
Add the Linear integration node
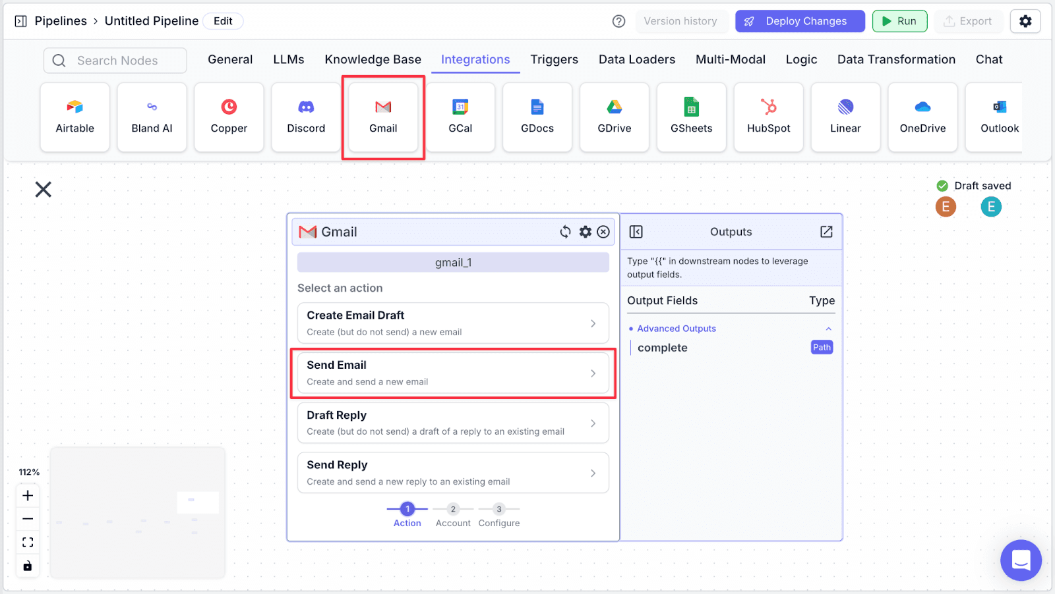click(846, 117)
